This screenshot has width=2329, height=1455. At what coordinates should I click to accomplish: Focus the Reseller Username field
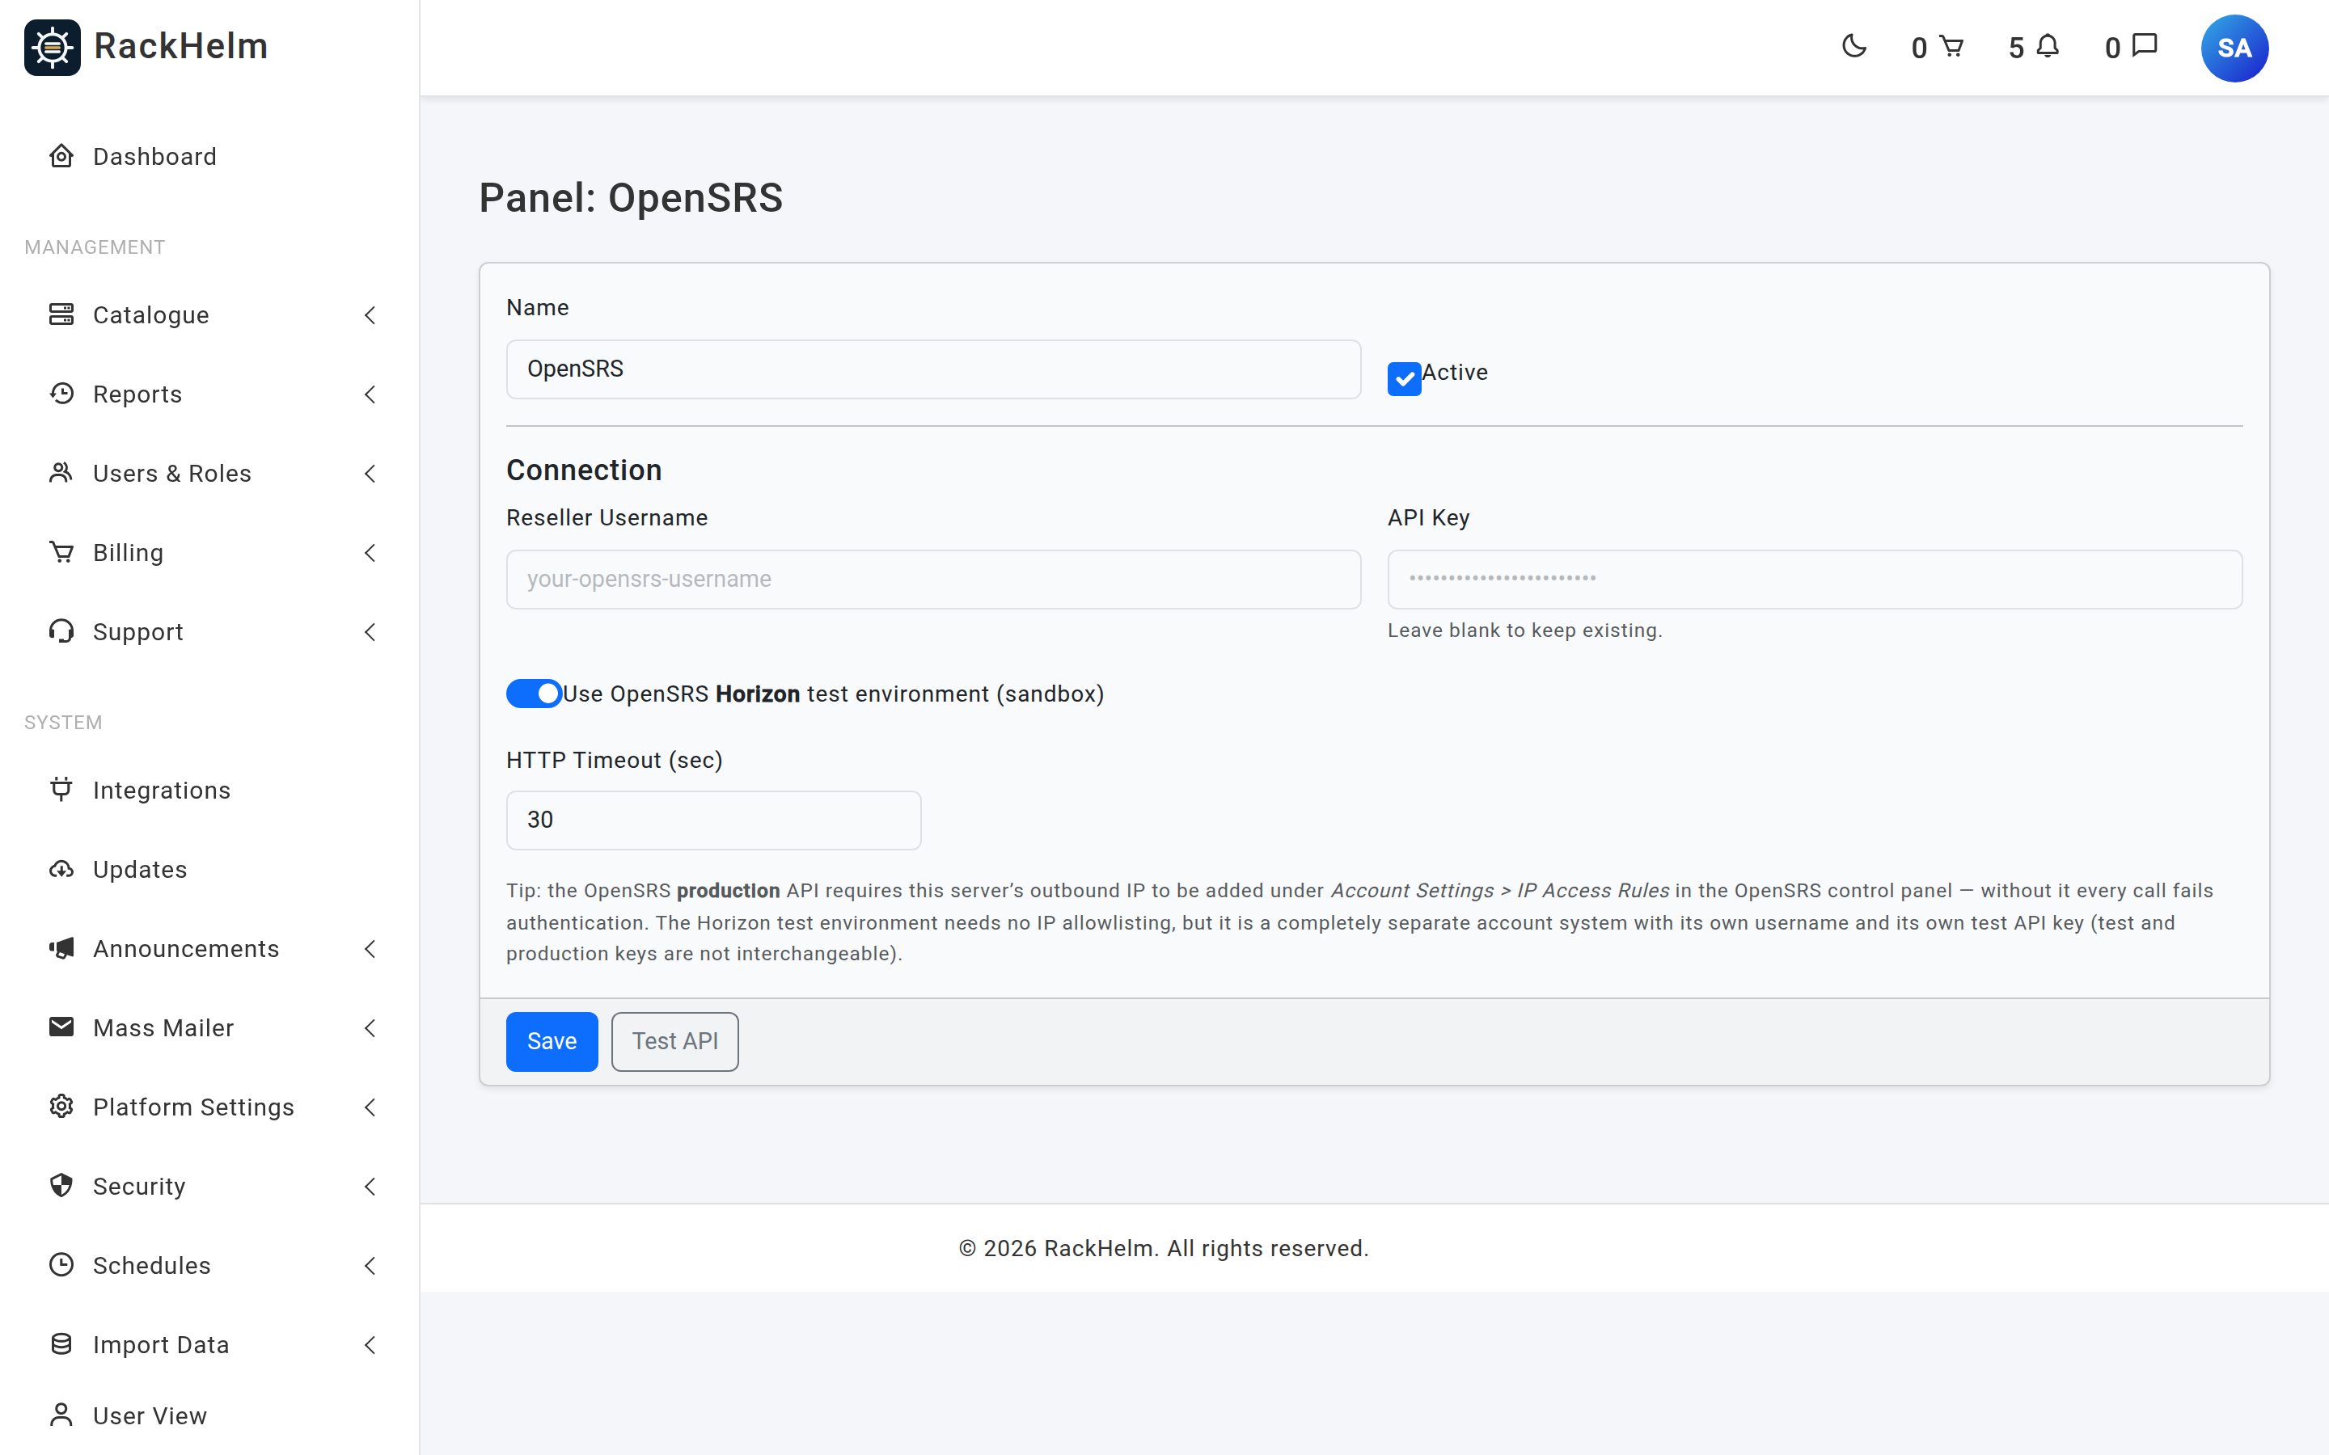point(932,580)
